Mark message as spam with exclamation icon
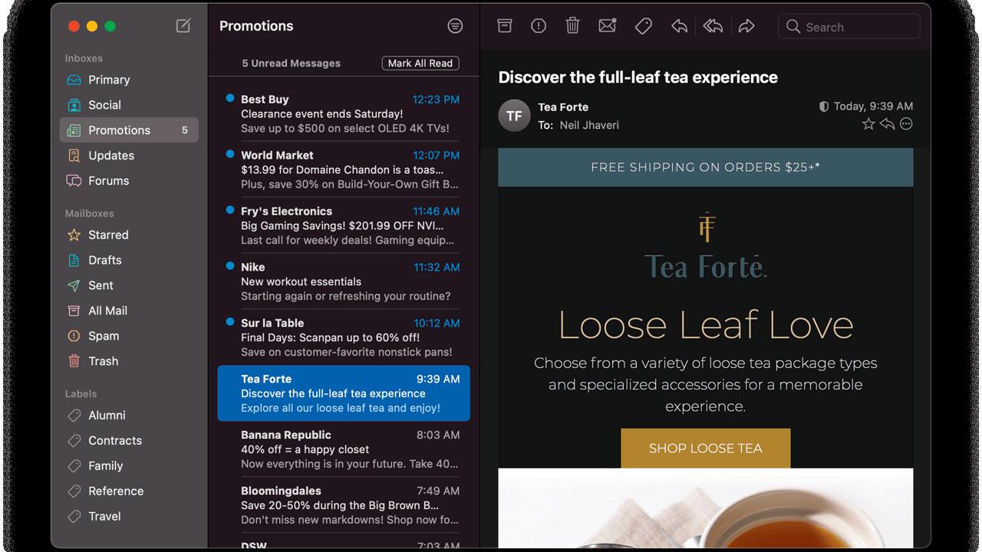The width and height of the screenshot is (982, 552). pyautogui.click(x=539, y=26)
